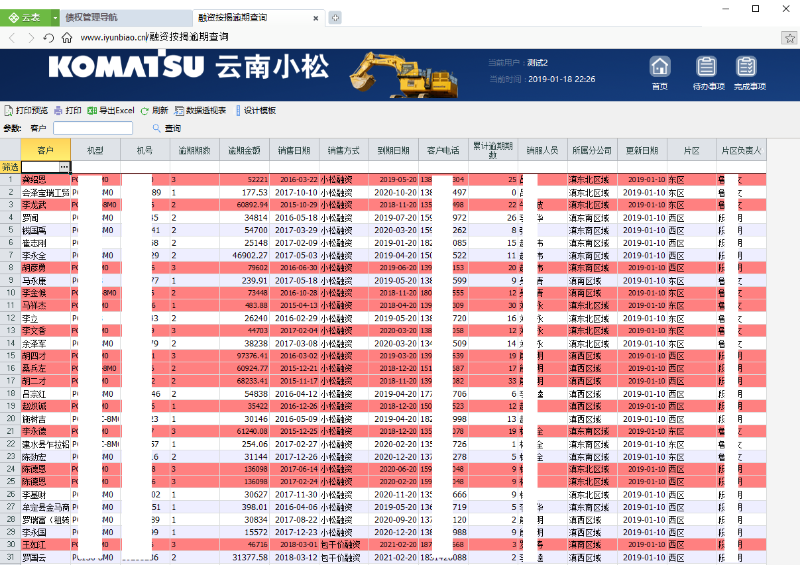Click customer cell 陈劲宏
Viewport: 800px width, 565px height.
tap(46, 456)
